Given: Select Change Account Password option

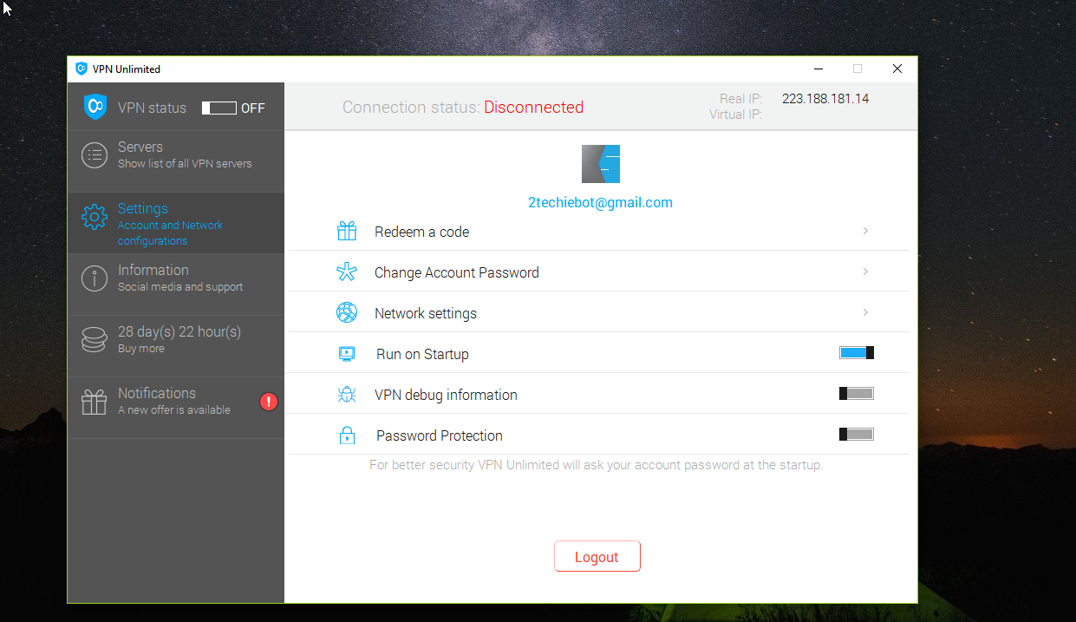Looking at the screenshot, I should (599, 272).
